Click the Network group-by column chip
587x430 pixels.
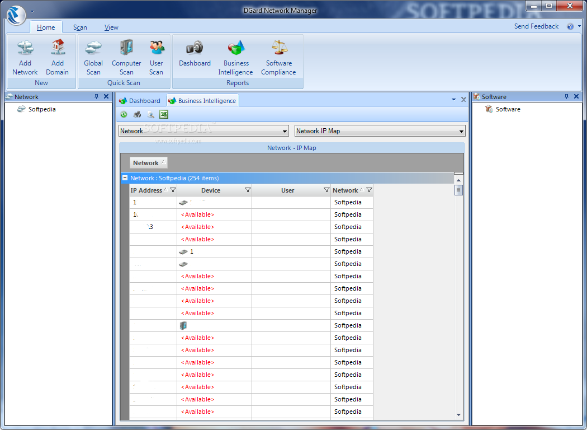click(x=148, y=163)
